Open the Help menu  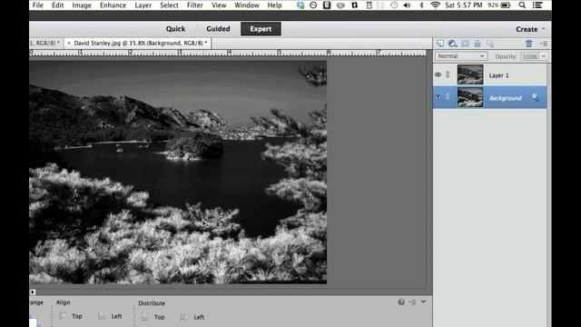(274, 5)
